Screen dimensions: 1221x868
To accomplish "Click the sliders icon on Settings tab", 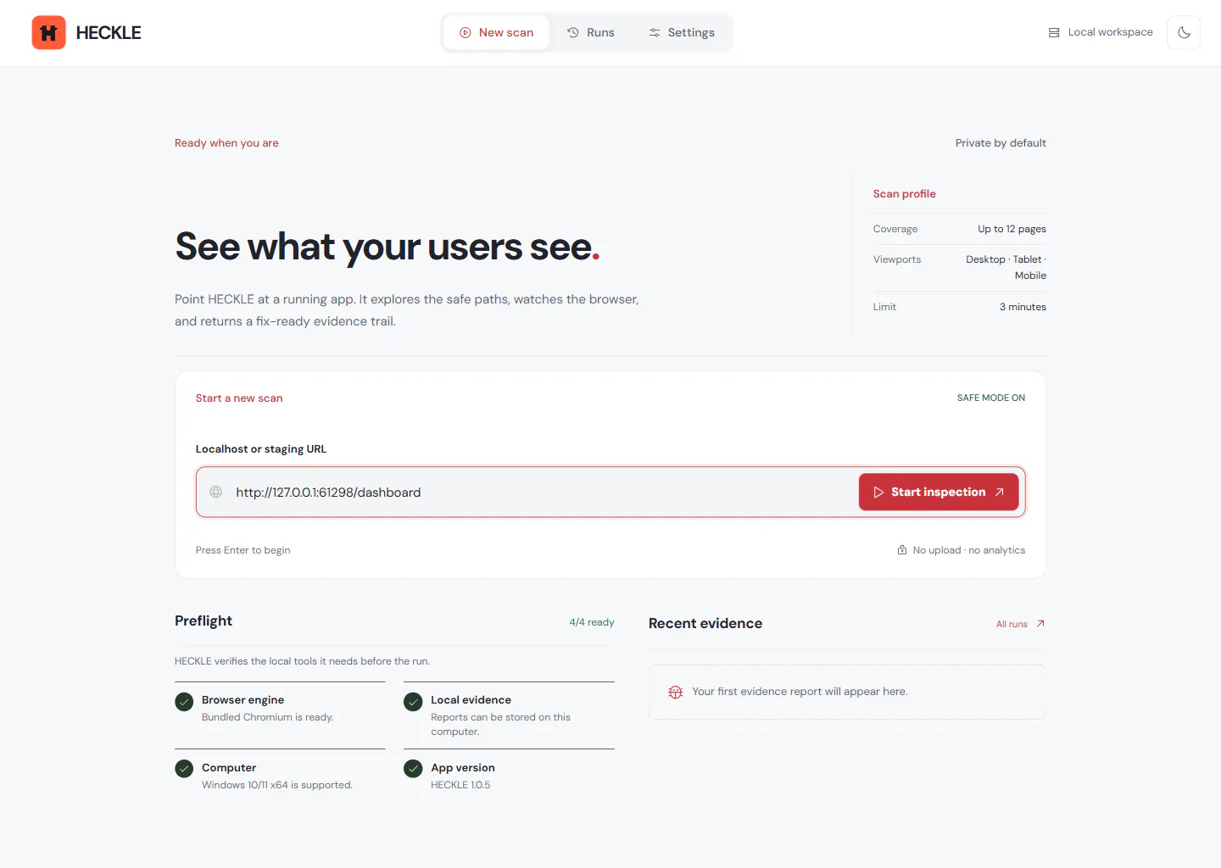I will [655, 32].
